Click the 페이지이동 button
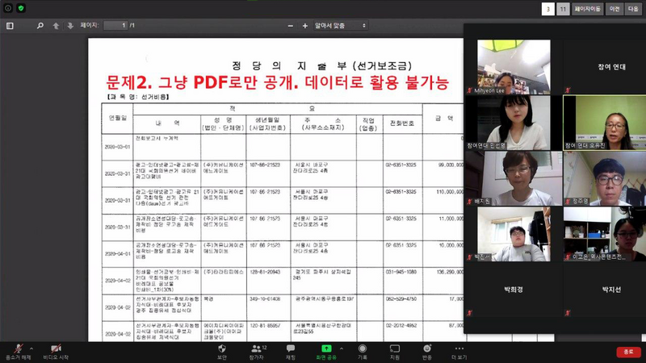 [x=587, y=8]
